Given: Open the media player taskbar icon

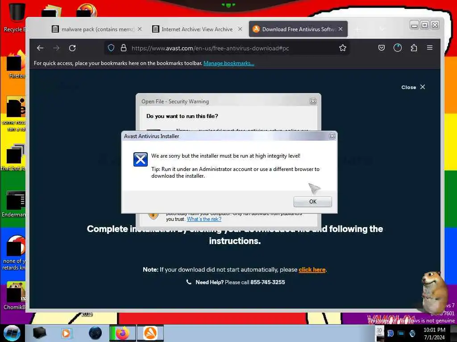Looking at the screenshot, I should (x=66, y=333).
